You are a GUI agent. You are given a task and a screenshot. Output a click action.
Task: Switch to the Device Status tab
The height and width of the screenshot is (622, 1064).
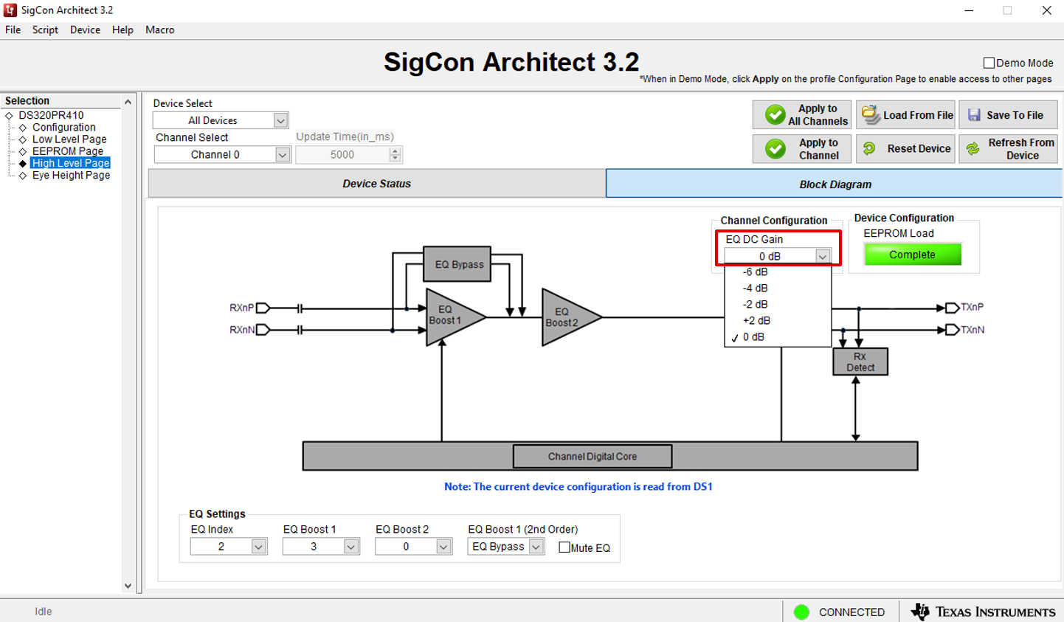[x=376, y=184]
